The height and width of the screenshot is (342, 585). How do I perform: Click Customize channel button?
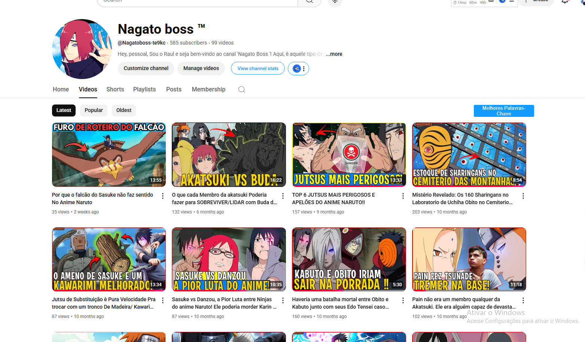[146, 68]
